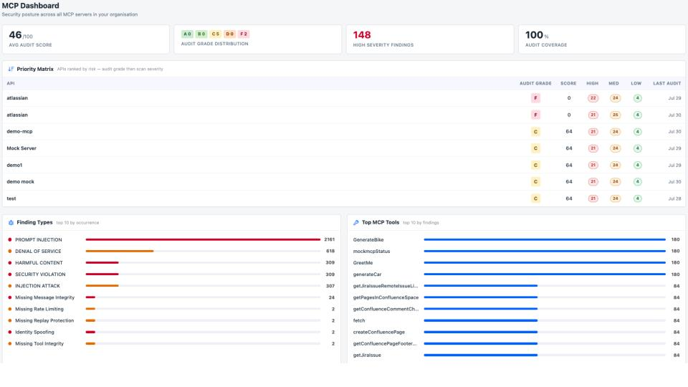The width and height of the screenshot is (688, 387).
Task: Click the DENIAL OF SERVICE orange bar
Action: pyautogui.click(x=120, y=251)
